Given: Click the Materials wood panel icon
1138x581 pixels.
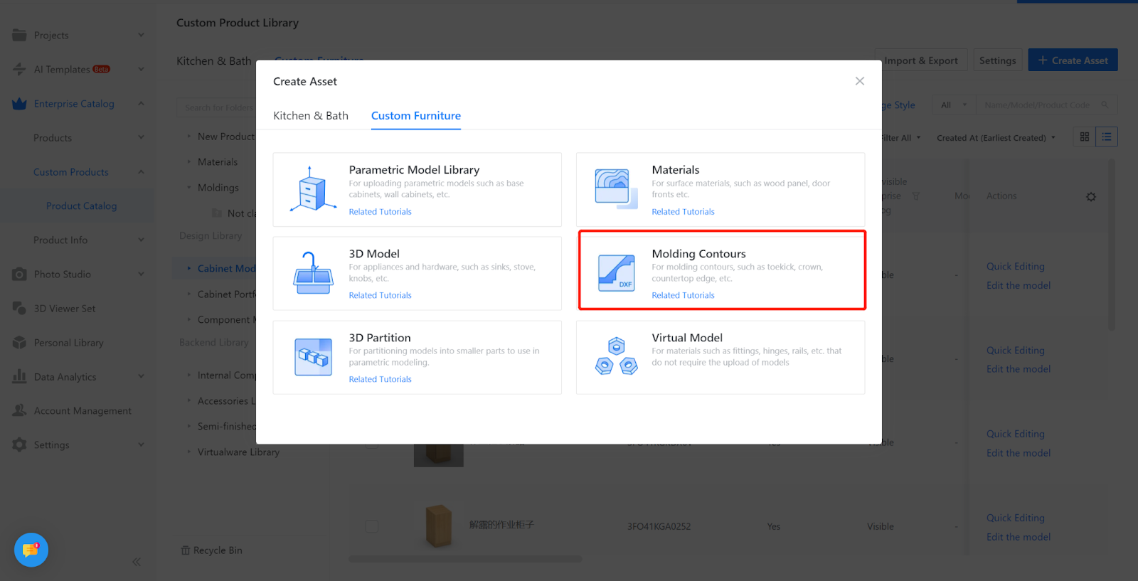Looking at the screenshot, I should pos(616,189).
